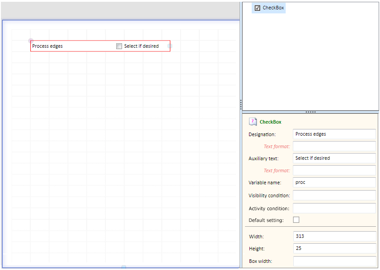Click the checked-box icon beside CheckBox in the tree

[x=258, y=8]
